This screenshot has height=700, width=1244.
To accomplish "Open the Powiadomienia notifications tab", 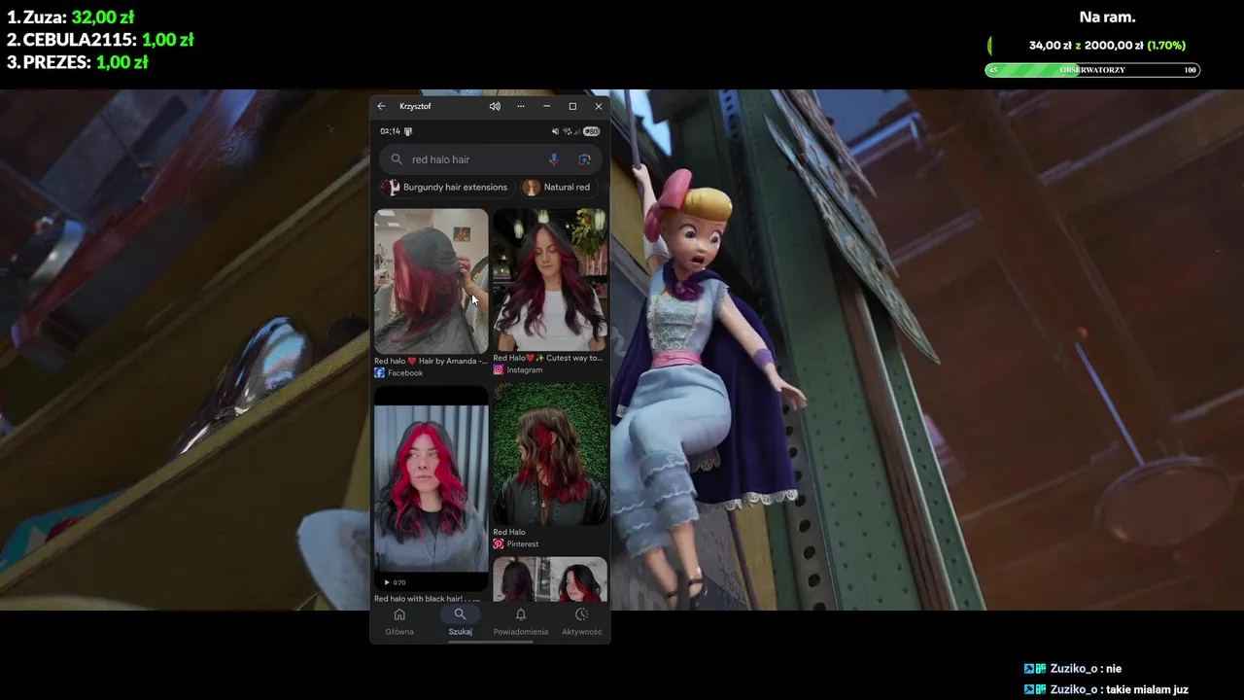I will [521, 621].
